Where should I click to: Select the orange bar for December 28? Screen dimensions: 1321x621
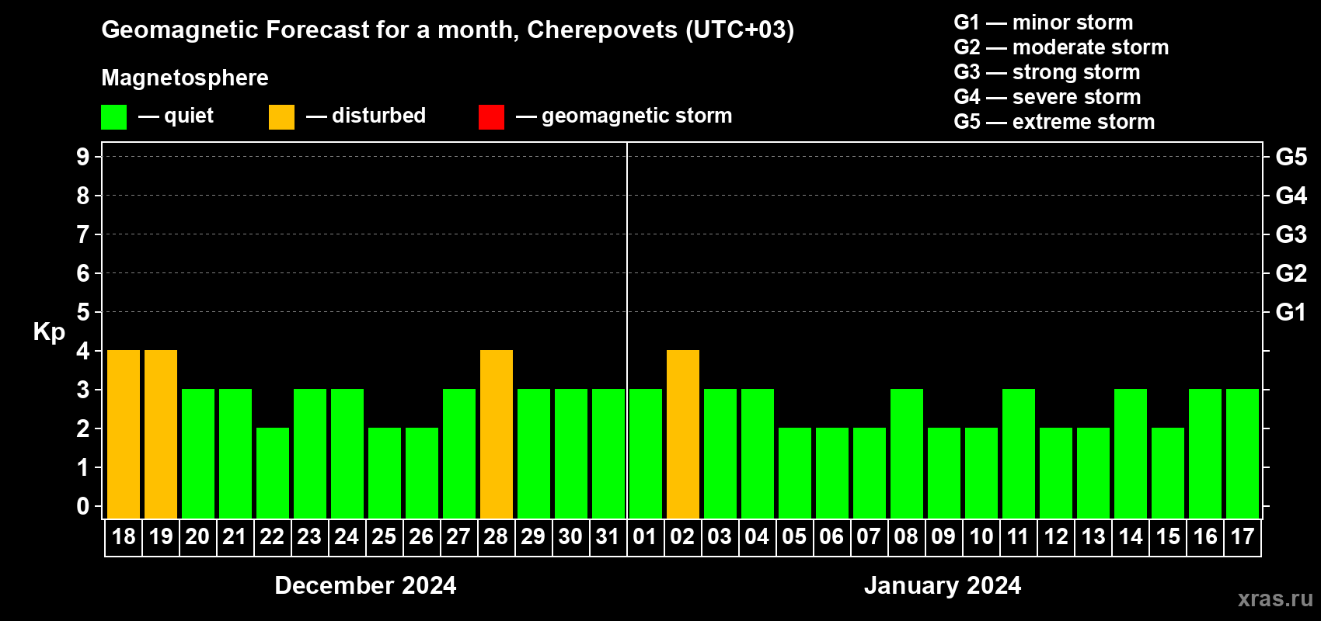click(x=497, y=435)
